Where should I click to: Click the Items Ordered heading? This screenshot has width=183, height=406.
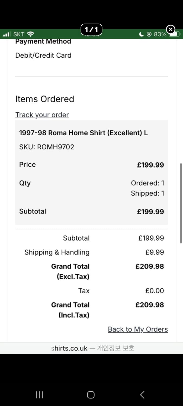pos(44,99)
